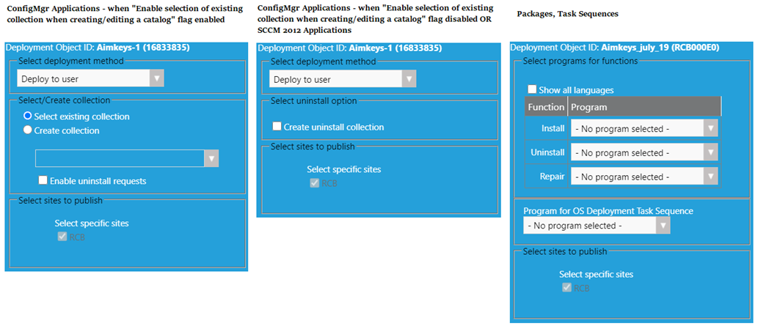
Task: Open the left panel's deployment method dropdown
Action: pyautogui.click(x=91, y=79)
